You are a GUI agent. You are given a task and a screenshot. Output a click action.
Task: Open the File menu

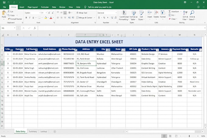[x=4, y=7]
